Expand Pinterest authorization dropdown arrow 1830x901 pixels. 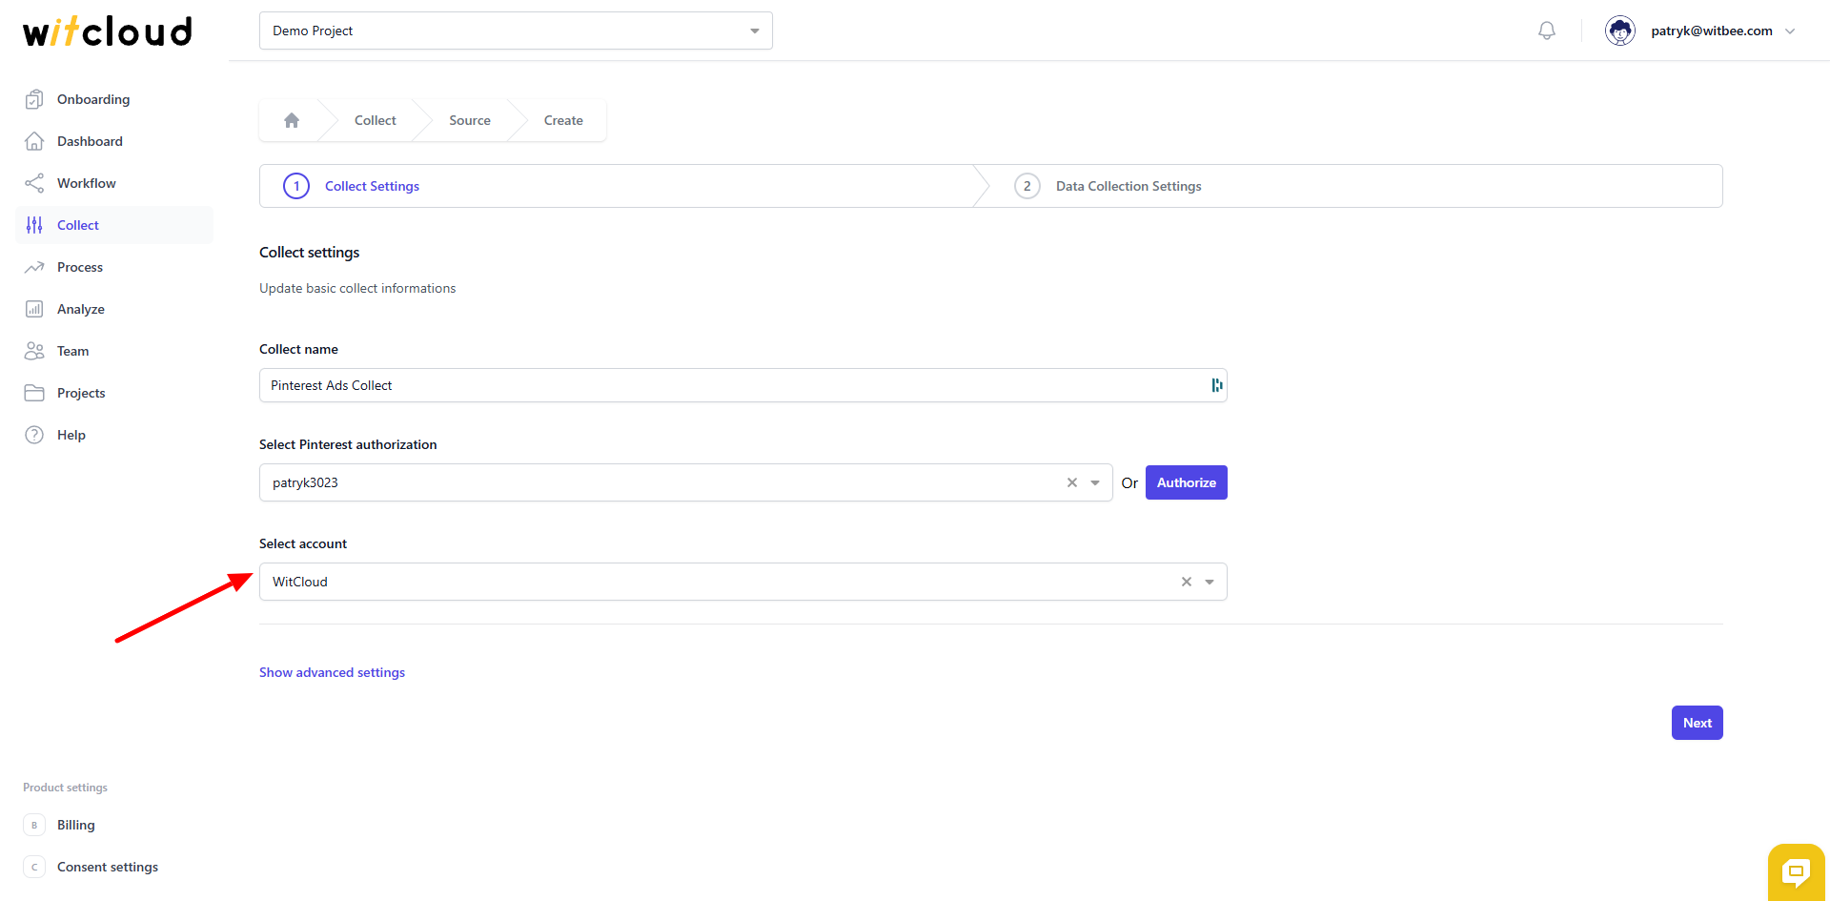[x=1095, y=482]
